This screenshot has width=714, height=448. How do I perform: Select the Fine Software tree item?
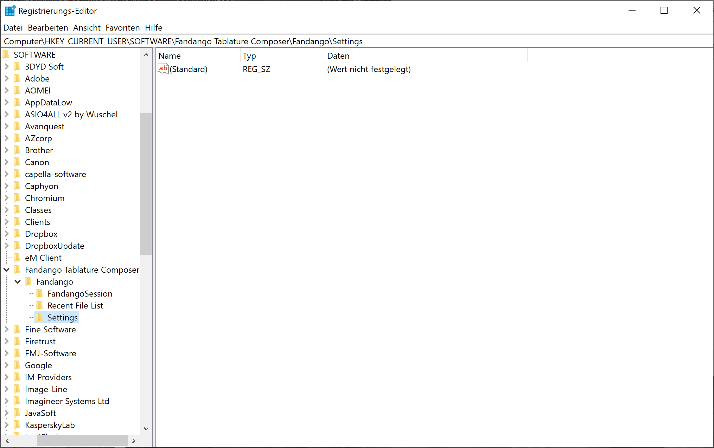click(50, 329)
